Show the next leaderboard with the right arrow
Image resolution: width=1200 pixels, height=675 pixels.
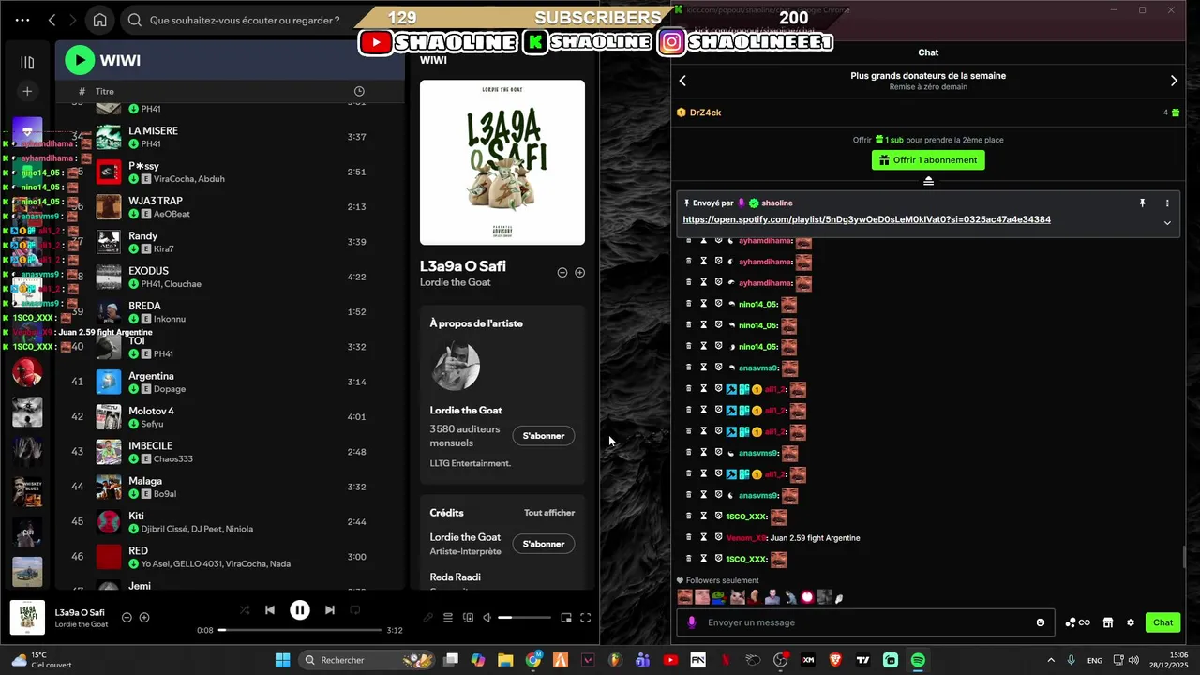pyautogui.click(x=1174, y=81)
